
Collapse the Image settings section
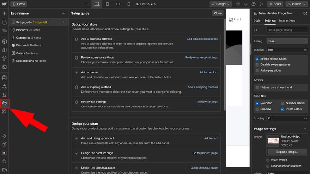coord(305,129)
